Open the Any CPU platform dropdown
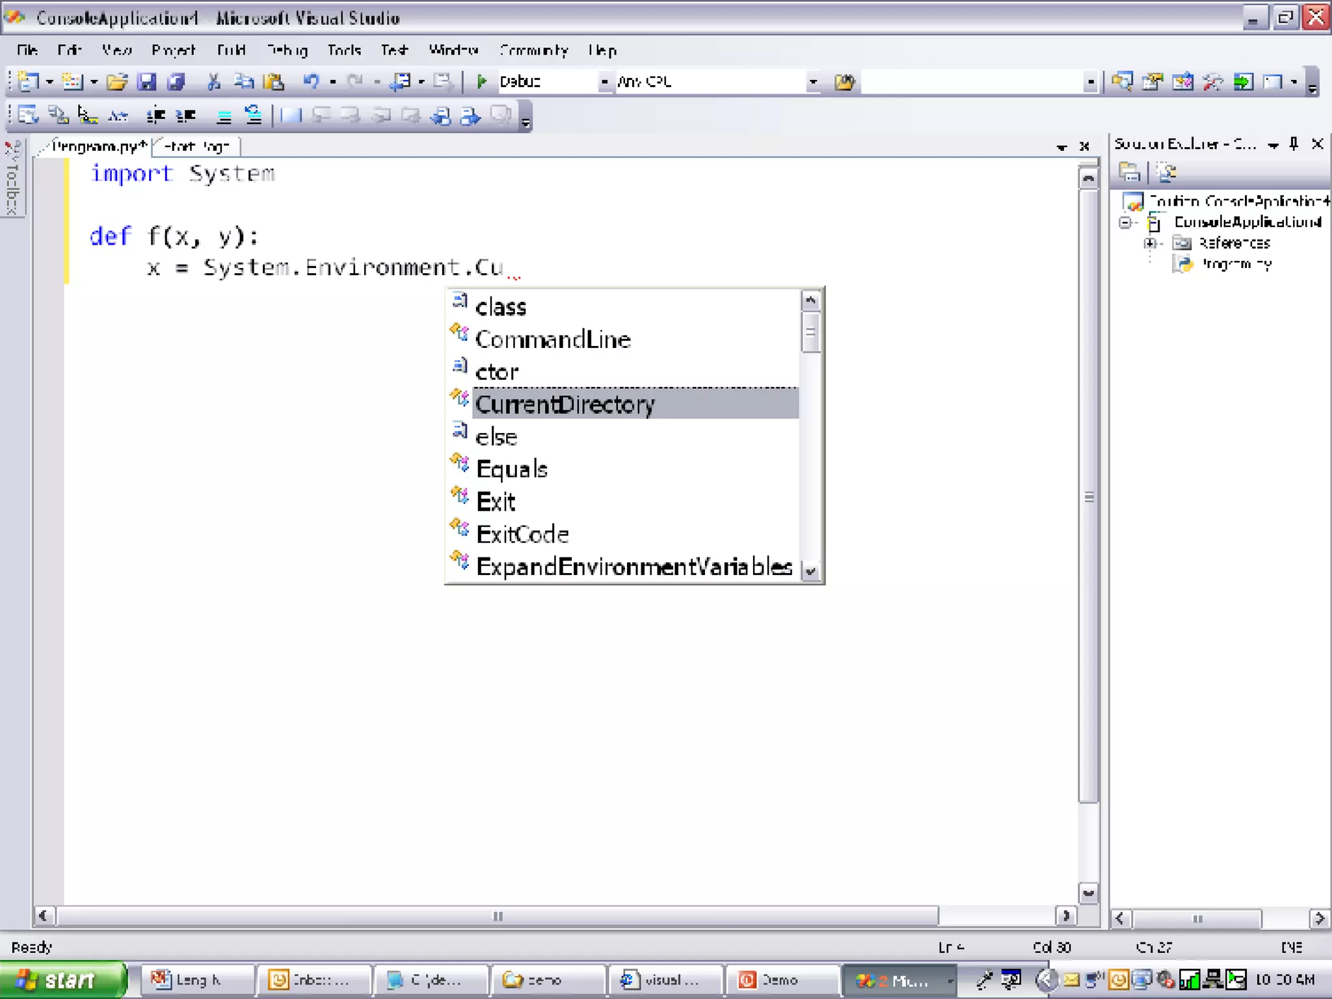 coord(812,82)
